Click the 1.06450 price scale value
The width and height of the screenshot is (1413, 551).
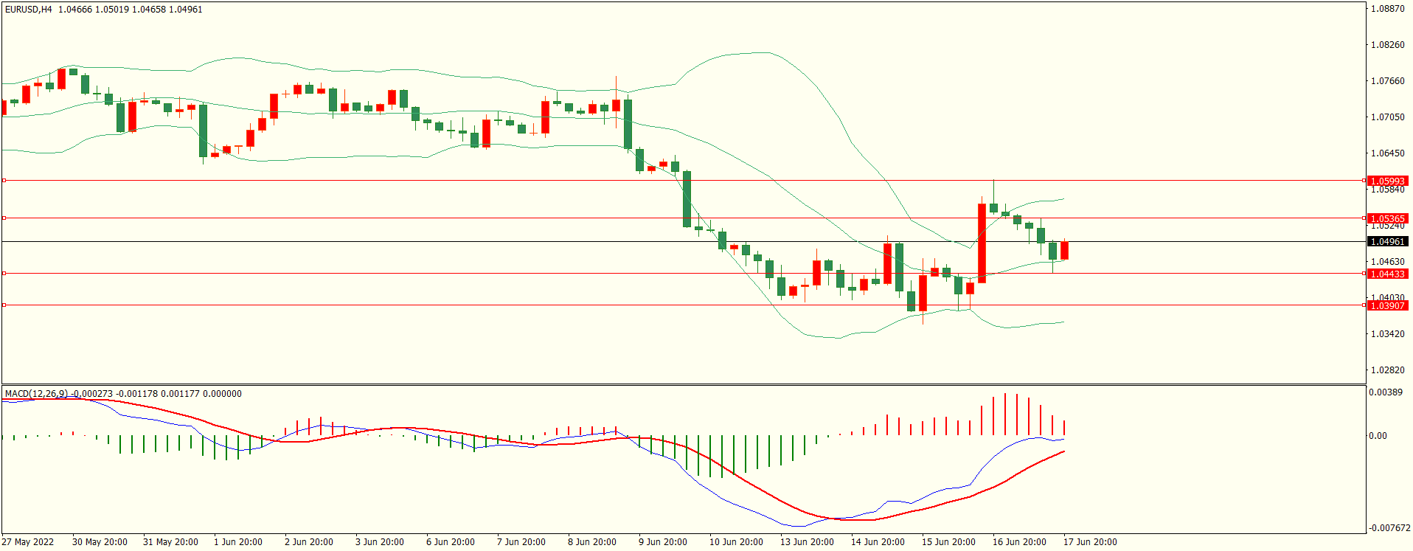1387,153
